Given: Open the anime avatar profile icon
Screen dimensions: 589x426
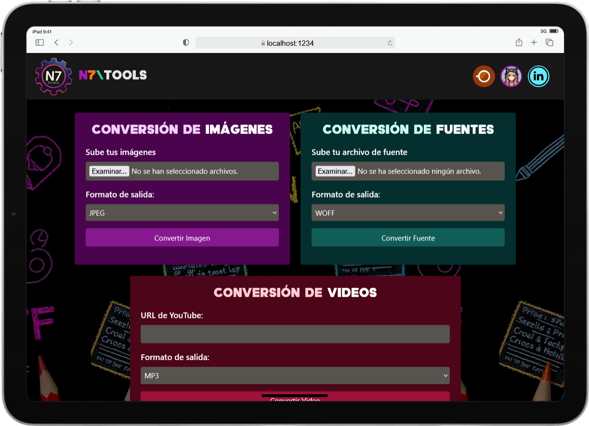Looking at the screenshot, I should tap(511, 76).
